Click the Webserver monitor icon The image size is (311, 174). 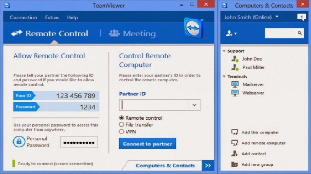coord(235,93)
